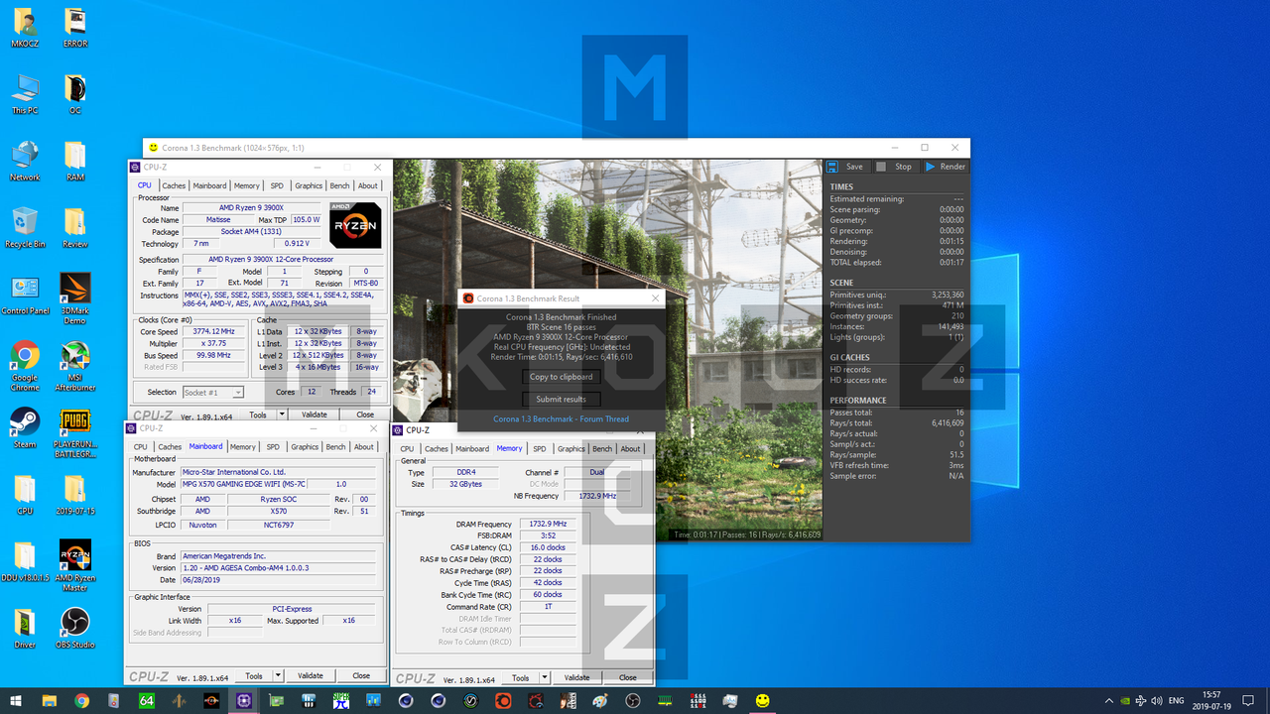Select the Review folder icon
Screen dimensions: 1270x714
[x=75, y=228]
